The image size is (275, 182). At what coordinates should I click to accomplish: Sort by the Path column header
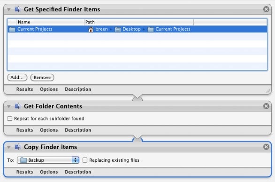click(139, 22)
